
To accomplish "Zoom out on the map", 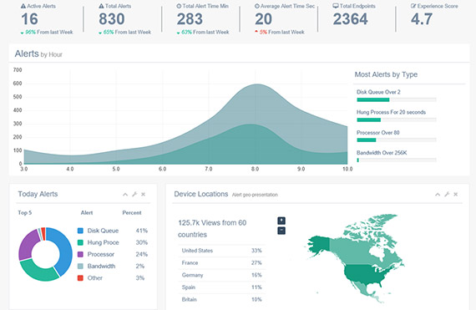I will pyautogui.click(x=281, y=231).
